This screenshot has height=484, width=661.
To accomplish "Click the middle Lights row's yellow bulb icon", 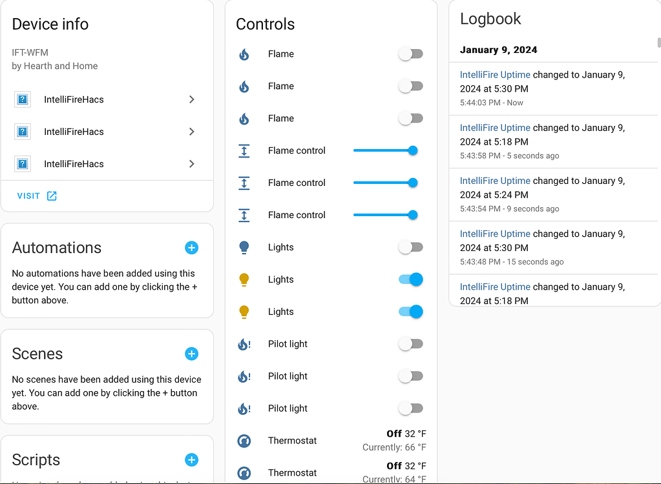I will pyautogui.click(x=244, y=280).
